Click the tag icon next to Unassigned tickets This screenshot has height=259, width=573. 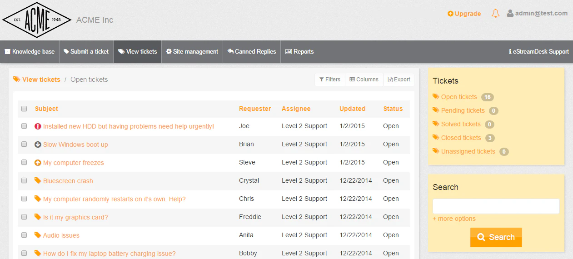click(436, 151)
